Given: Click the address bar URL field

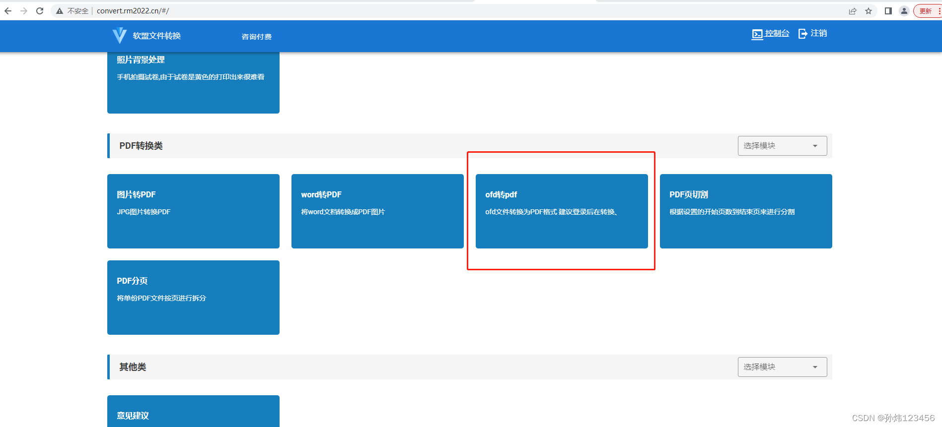Looking at the screenshot, I should pos(447,11).
